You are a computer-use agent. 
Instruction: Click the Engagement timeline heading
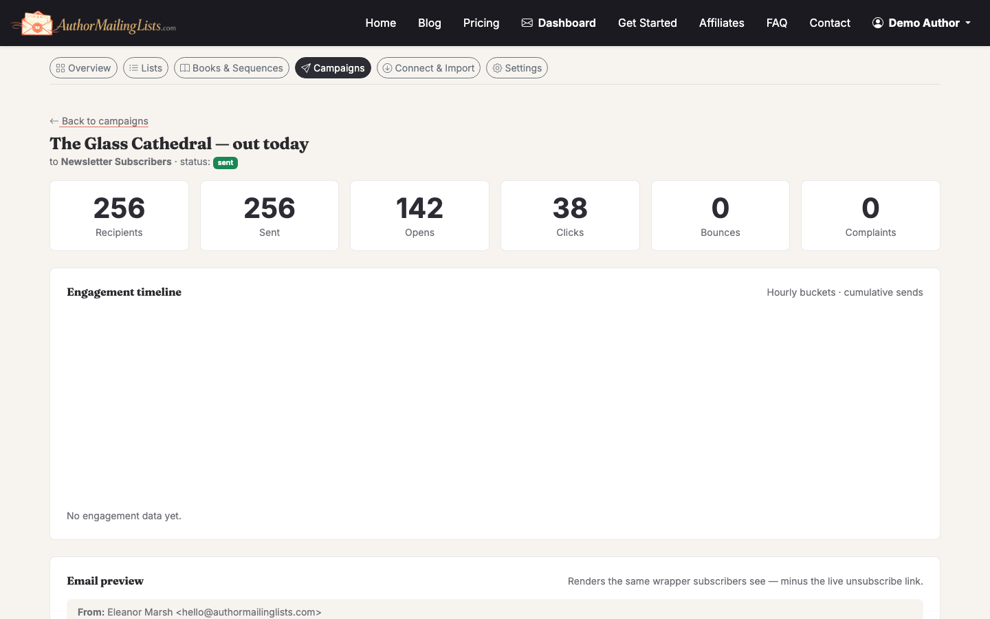pos(124,292)
